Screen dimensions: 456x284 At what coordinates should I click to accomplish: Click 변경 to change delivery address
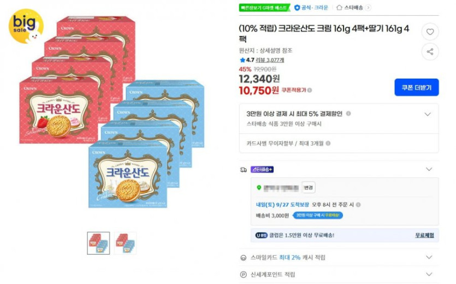point(309,187)
